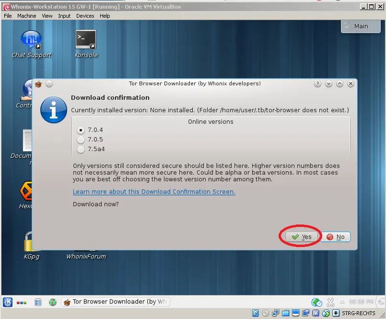This screenshot has width=386, height=319.
Task: Open the globe browser icon in the panel
Action: 53,302
